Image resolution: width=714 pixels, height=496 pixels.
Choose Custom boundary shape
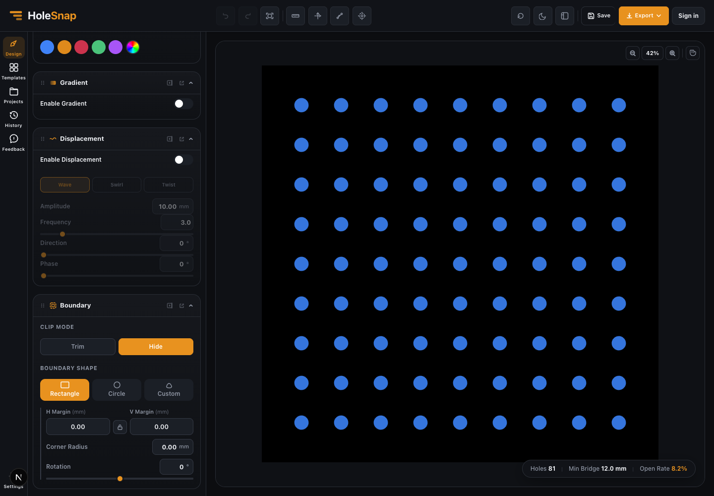tap(169, 389)
